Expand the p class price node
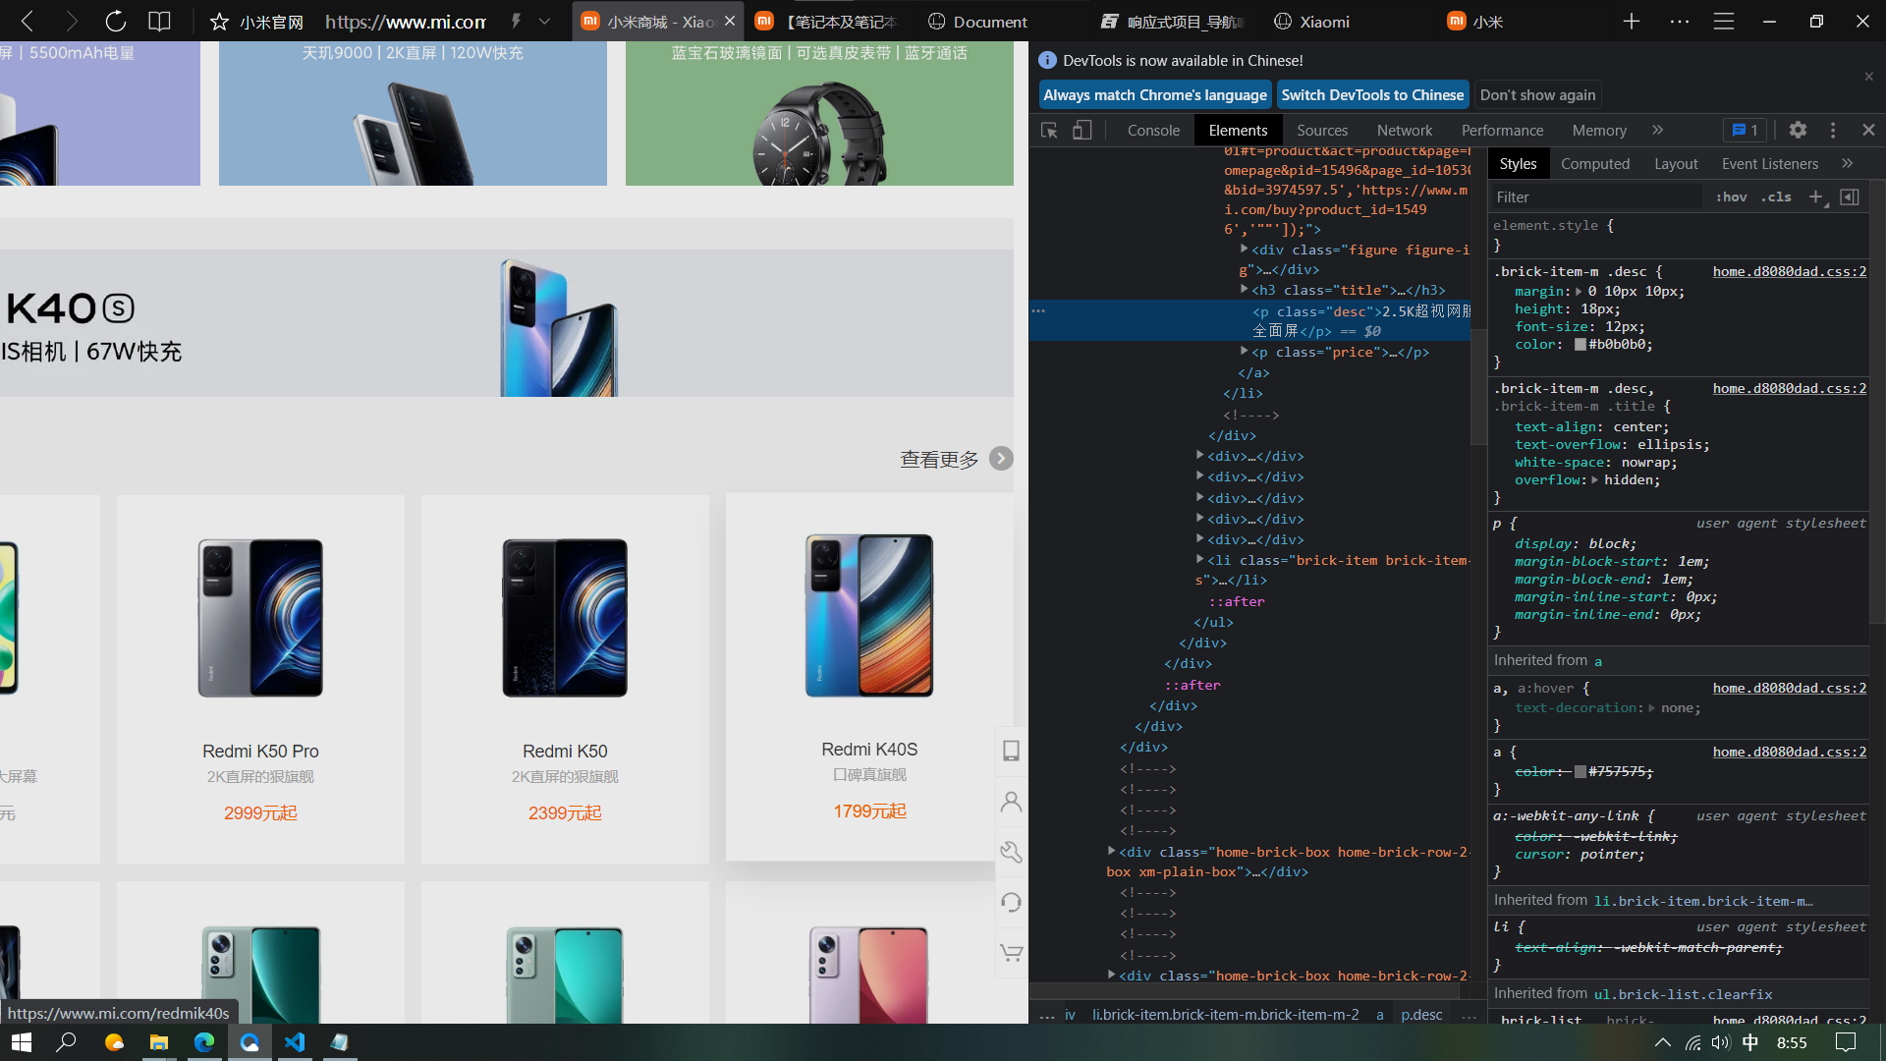 click(1244, 351)
